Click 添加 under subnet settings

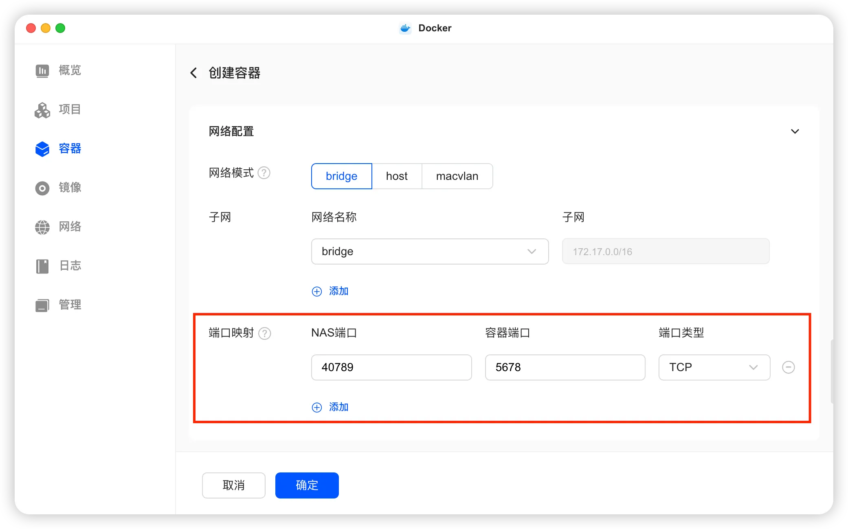330,291
